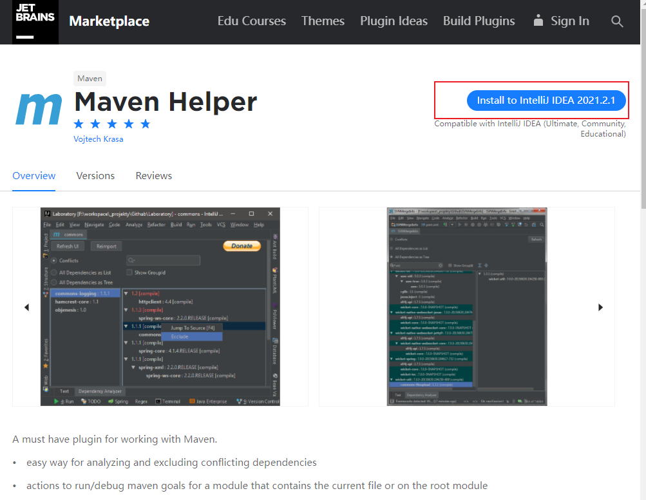
Task: Click the fifth rating star
Action: click(145, 123)
